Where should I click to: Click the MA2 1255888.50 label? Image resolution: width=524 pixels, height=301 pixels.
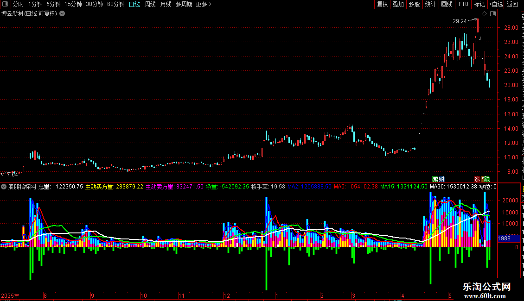309,187
